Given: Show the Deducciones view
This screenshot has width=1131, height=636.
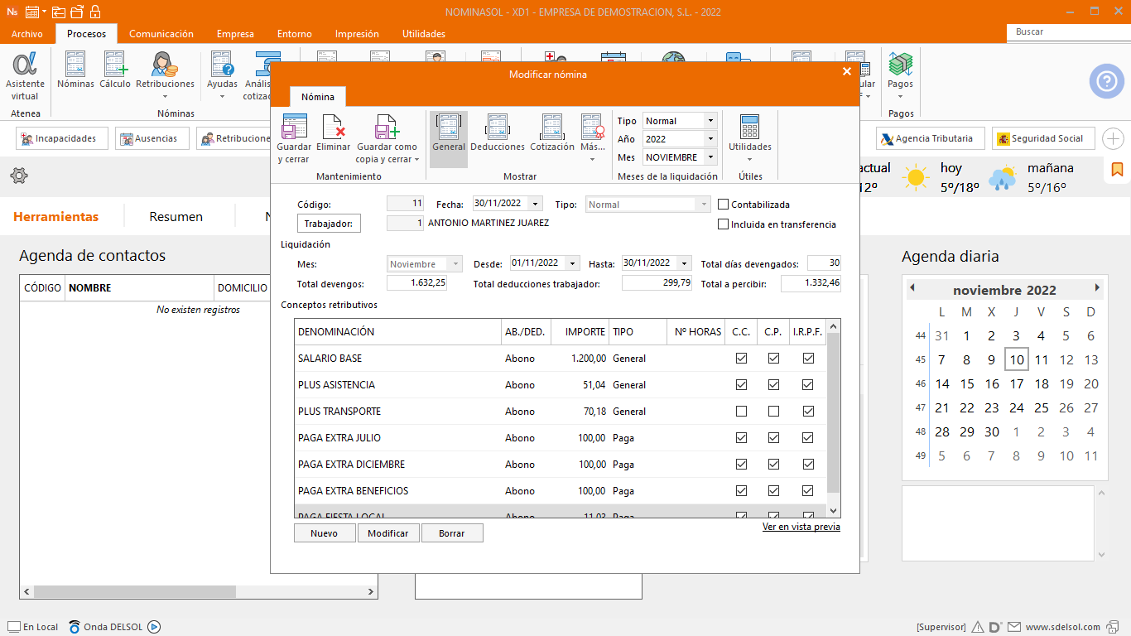Looking at the screenshot, I should (498, 134).
